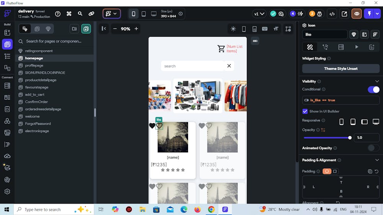383x215 pixels.
Task: Open the animations play tab
Action: (x=357, y=47)
